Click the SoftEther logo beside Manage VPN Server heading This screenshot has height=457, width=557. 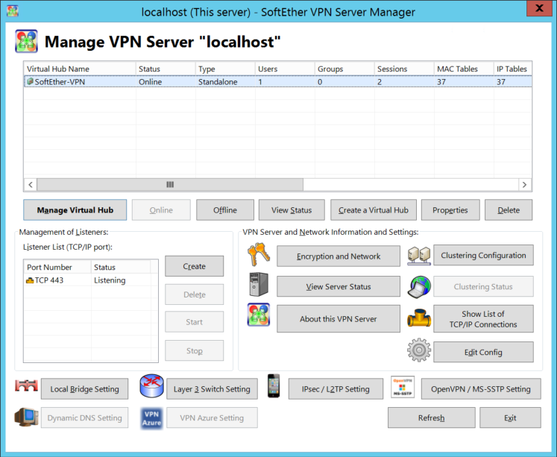(x=26, y=41)
